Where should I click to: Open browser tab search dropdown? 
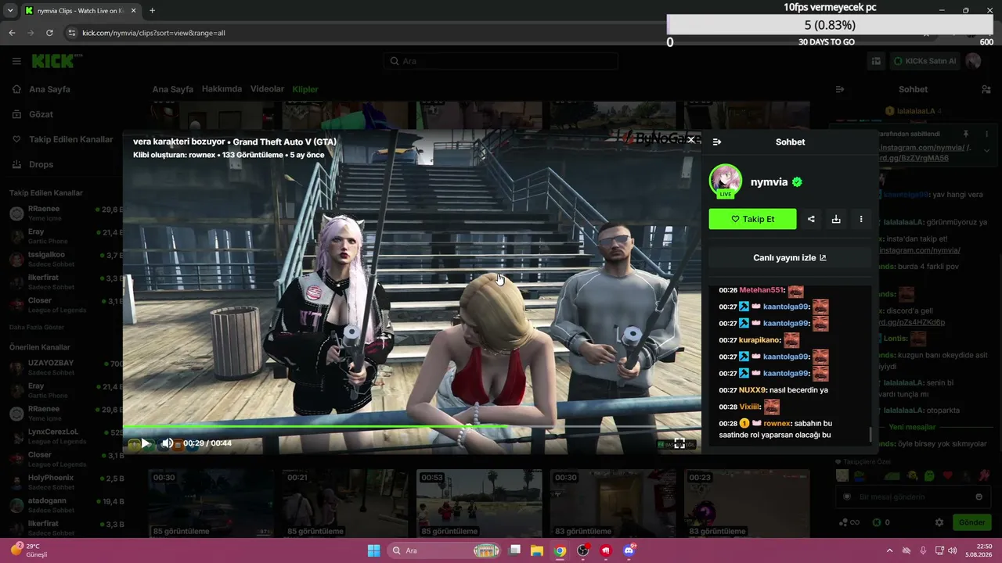10,11
